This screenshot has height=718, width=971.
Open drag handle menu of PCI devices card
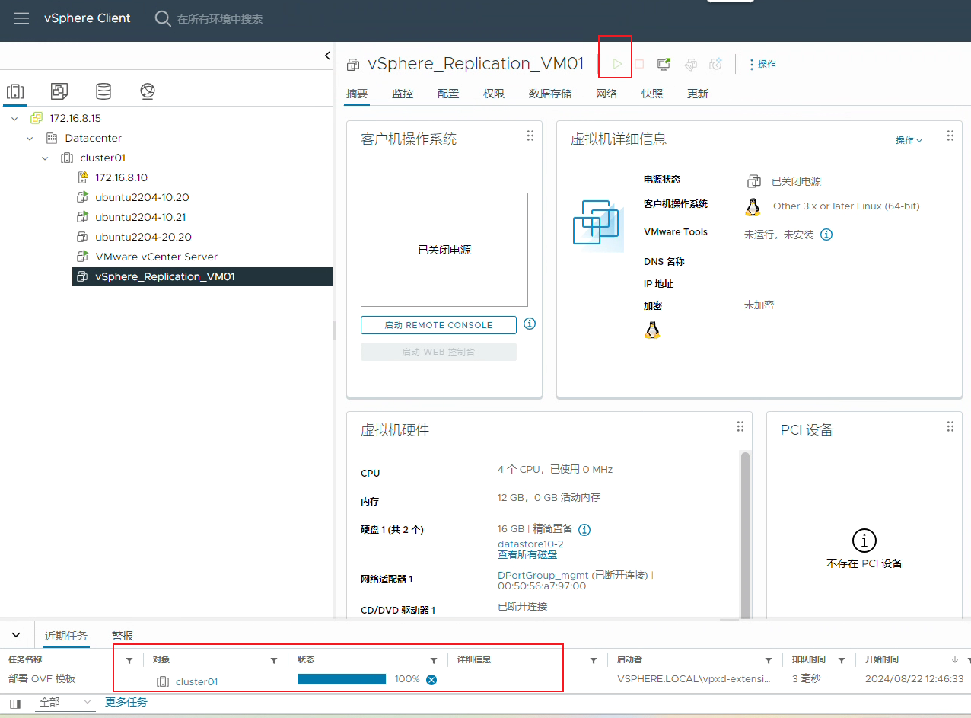(x=950, y=426)
